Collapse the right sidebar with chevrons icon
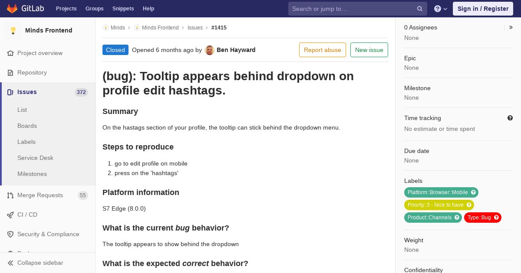 point(511,27)
